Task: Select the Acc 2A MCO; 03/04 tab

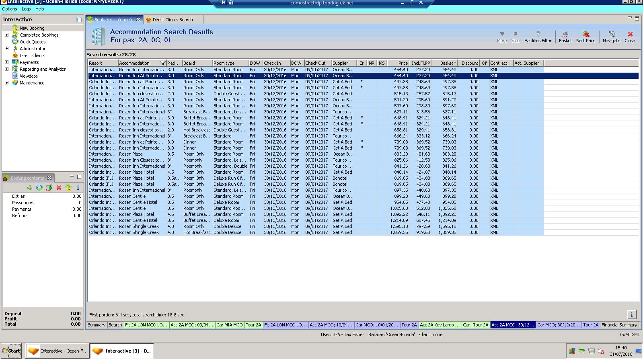Action: 192,325
